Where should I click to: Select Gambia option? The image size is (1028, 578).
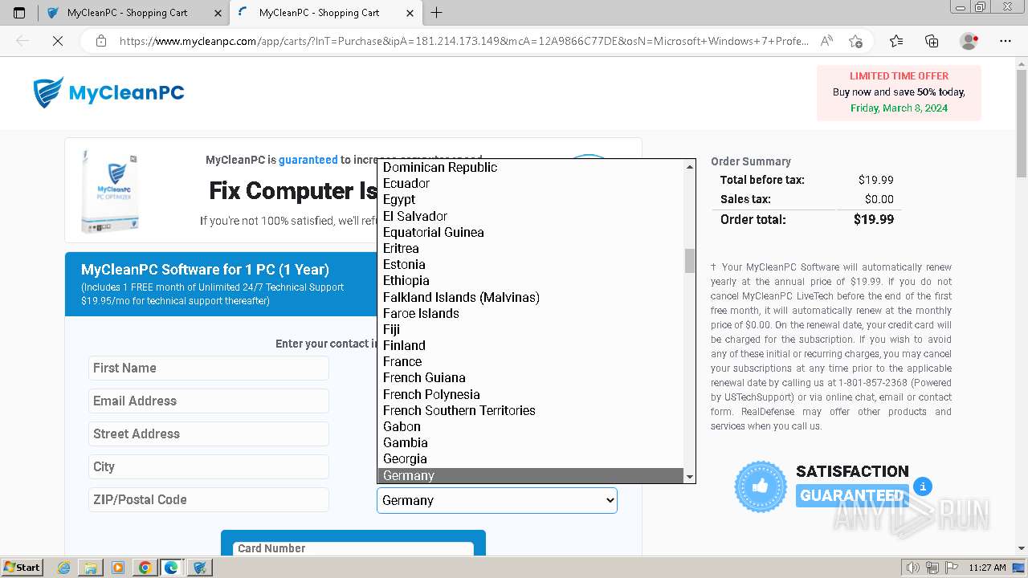coord(530,442)
